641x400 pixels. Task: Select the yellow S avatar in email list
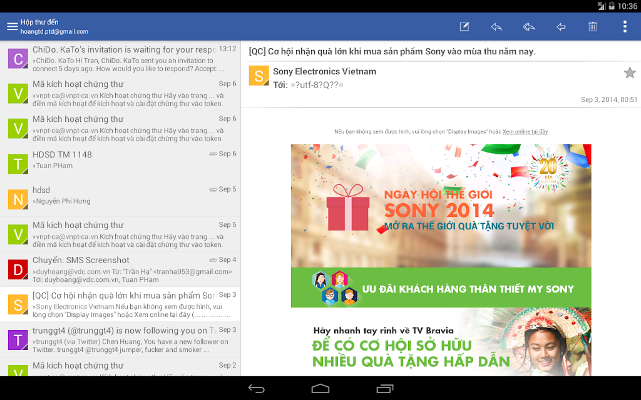[x=18, y=304]
